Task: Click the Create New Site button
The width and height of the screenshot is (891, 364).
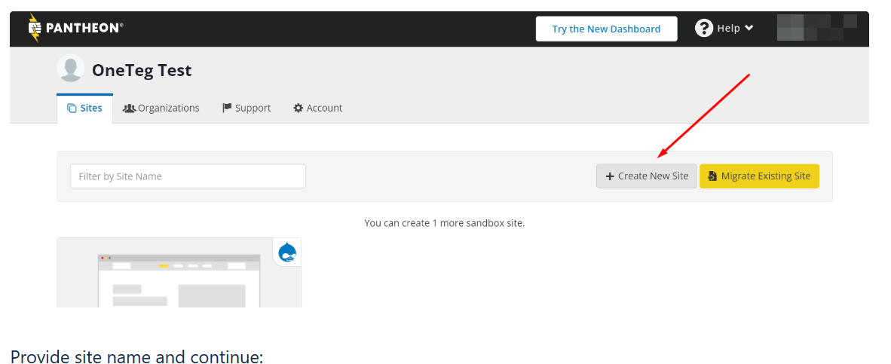Action: (647, 176)
